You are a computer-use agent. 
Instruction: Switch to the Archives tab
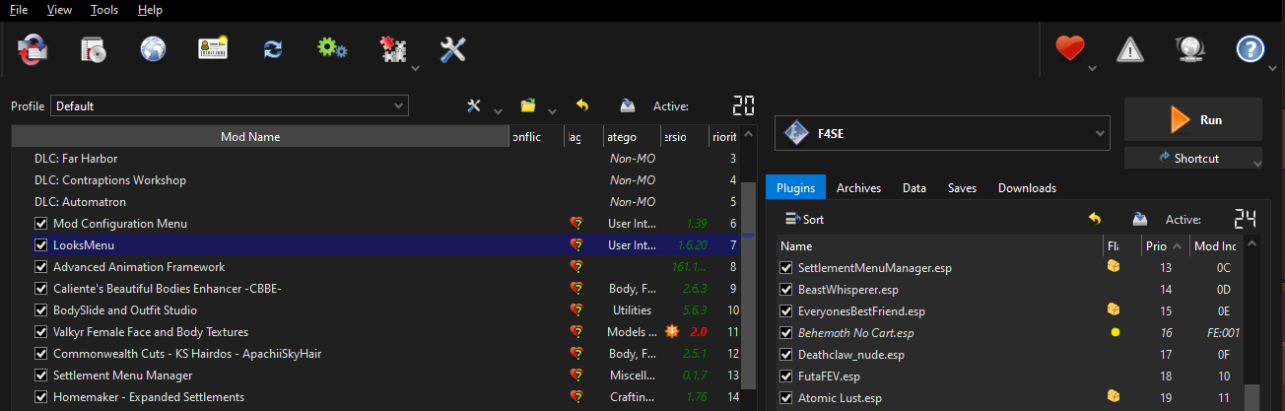(x=858, y=187)
